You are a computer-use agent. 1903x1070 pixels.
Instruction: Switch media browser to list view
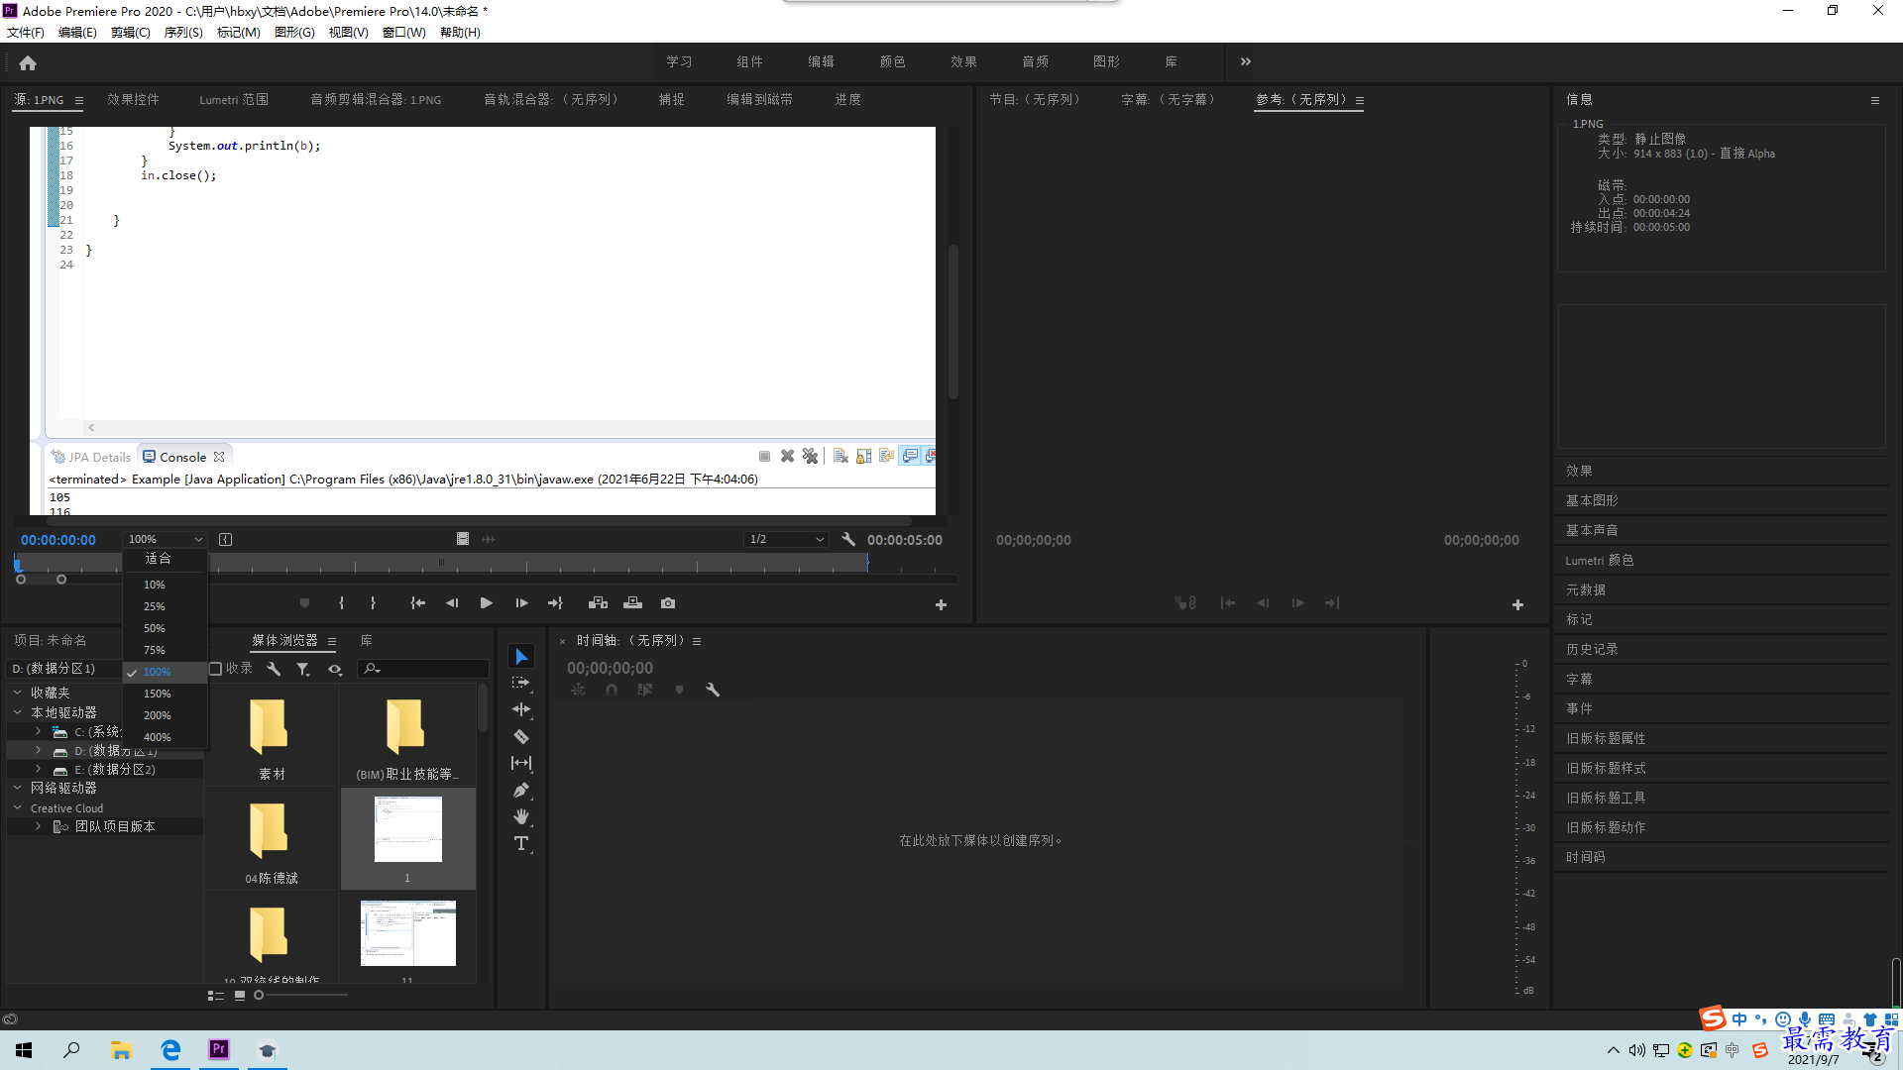point(215,996)
